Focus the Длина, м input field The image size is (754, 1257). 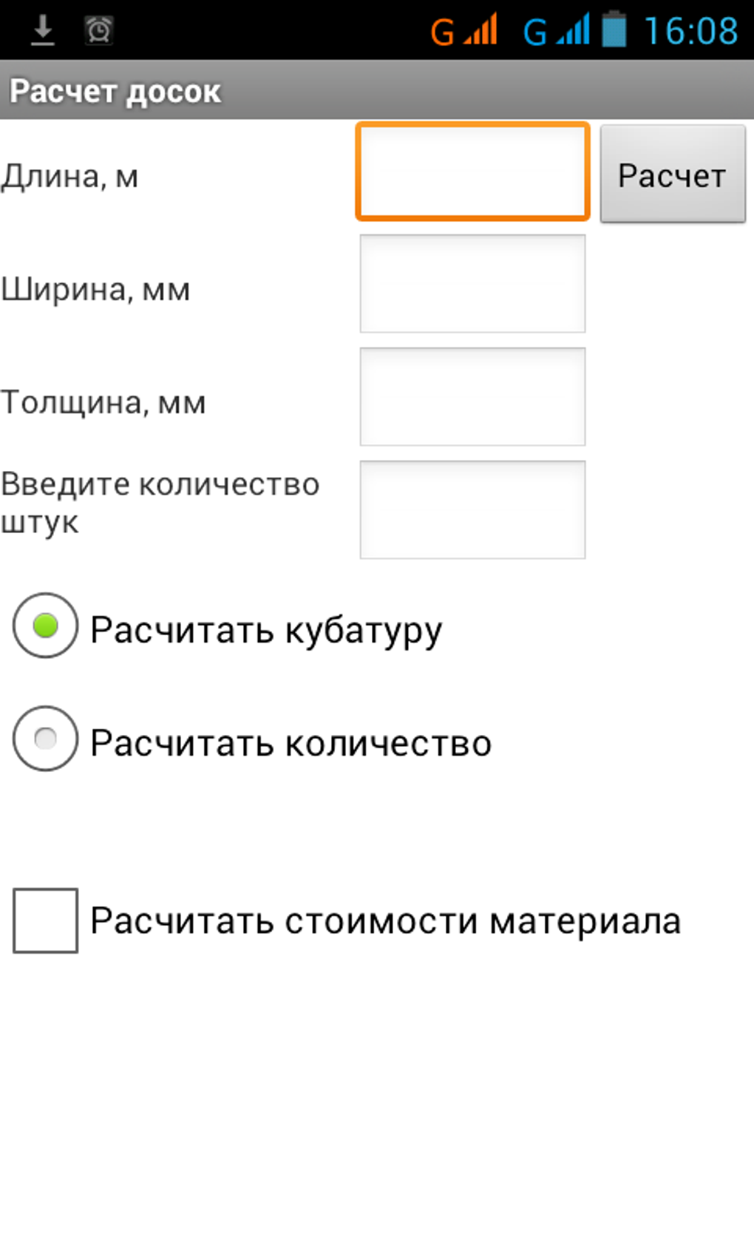click(x=472, y=172)
